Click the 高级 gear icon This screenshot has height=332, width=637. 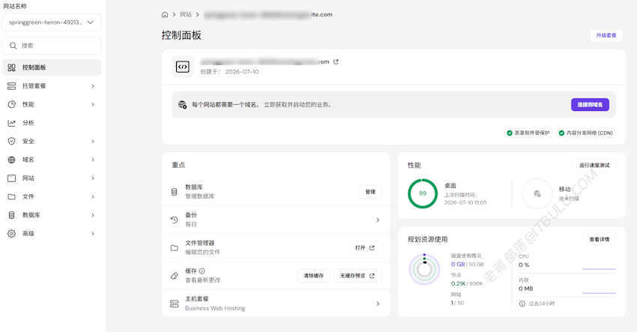click(12, 233)
